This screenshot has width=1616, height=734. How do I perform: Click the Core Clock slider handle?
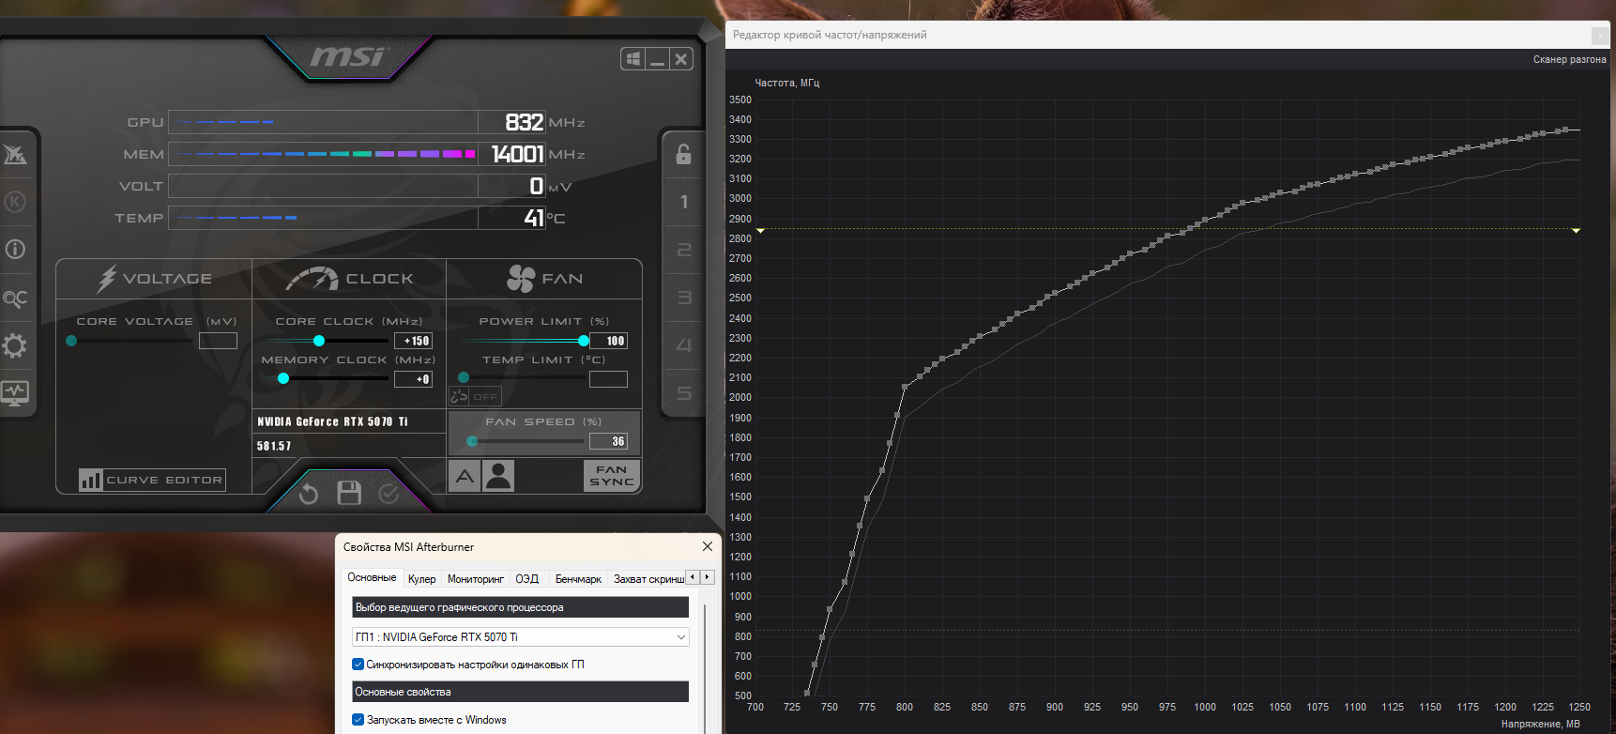tap(319, 341)
